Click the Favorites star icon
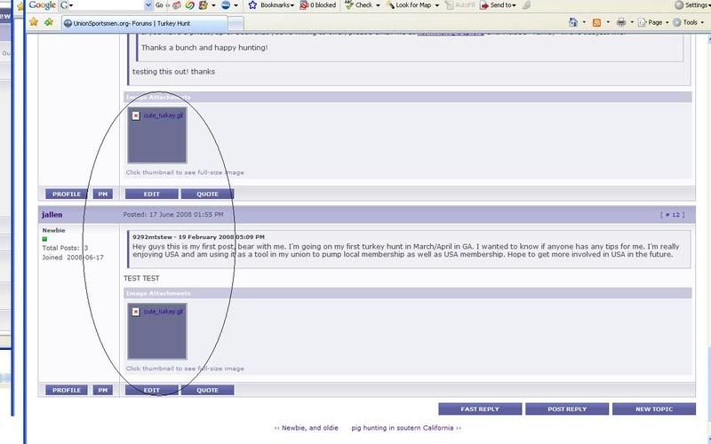 [x=35, y=21]
